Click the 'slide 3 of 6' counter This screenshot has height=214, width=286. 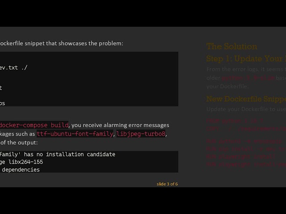(x=167, y=184)
